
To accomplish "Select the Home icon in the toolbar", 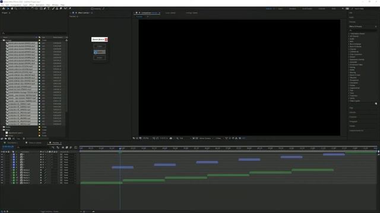I will (4, 8).
